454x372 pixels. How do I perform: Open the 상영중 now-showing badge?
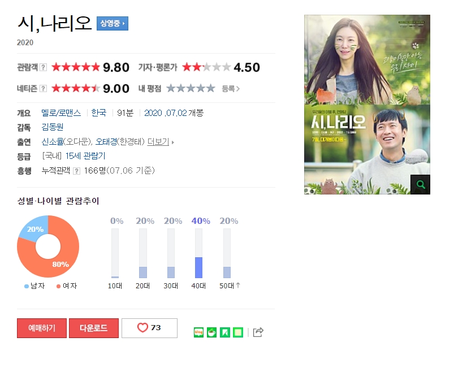pyautogui.click(x=113, y=23)
